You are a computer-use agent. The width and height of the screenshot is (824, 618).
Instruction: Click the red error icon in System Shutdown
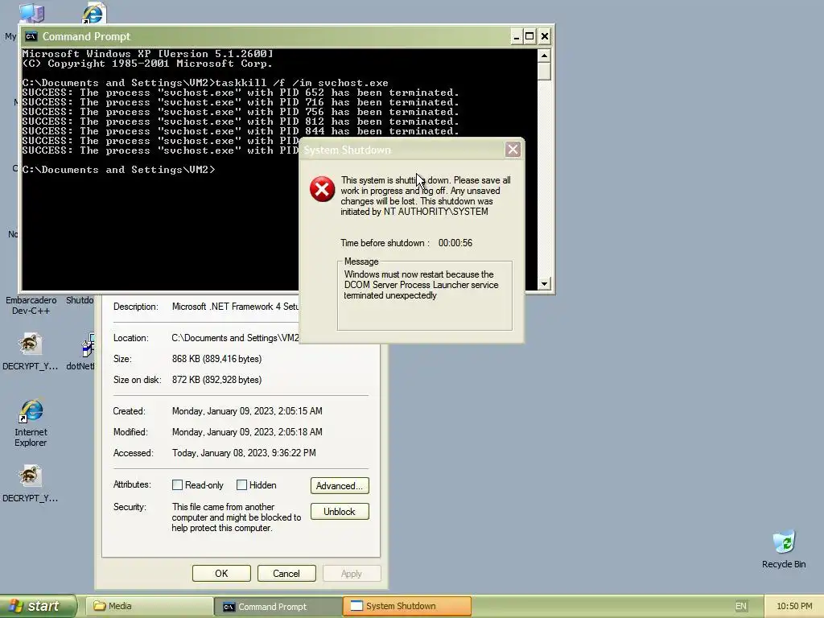tap(322, 189)
